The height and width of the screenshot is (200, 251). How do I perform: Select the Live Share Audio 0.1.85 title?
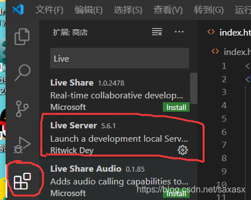tap(98, 169)
